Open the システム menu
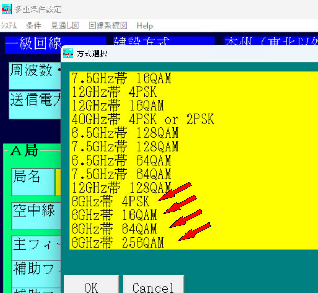The width and height of the screenshot is (318, 293). click(9, 26)
